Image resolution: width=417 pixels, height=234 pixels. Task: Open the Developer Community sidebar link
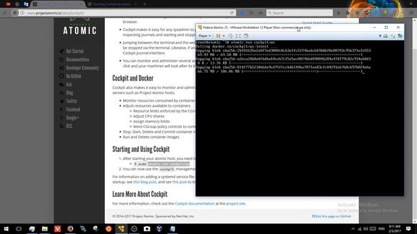(83, 68)
